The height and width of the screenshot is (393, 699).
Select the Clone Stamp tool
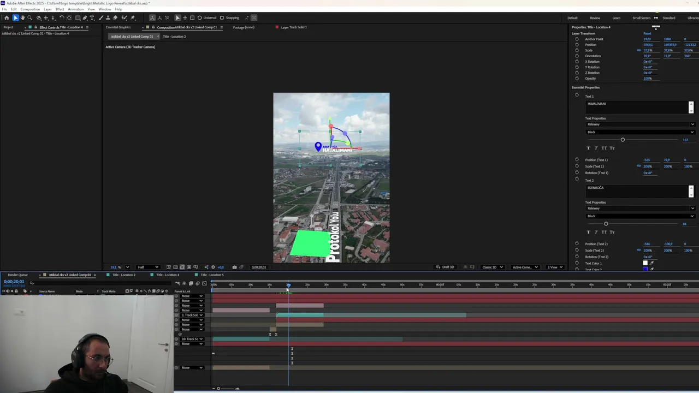click(108, 17)
